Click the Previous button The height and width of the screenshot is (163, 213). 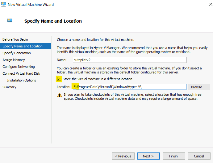[123, 156]
